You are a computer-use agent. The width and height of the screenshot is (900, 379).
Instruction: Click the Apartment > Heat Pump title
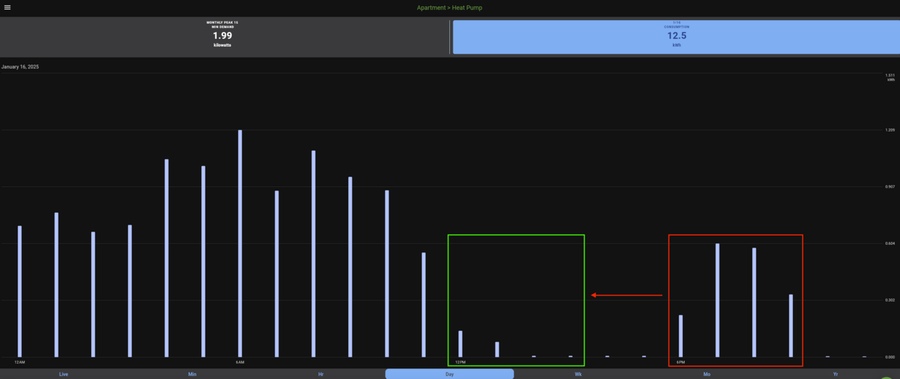coord(449,8)
